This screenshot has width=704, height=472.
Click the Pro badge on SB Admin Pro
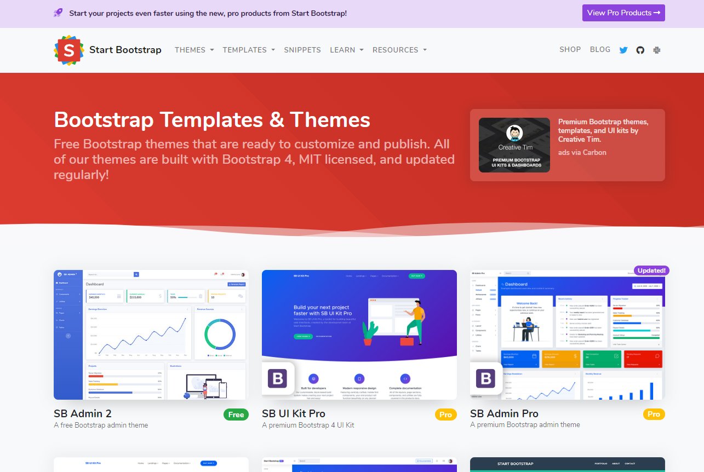(x=654, y=414)
